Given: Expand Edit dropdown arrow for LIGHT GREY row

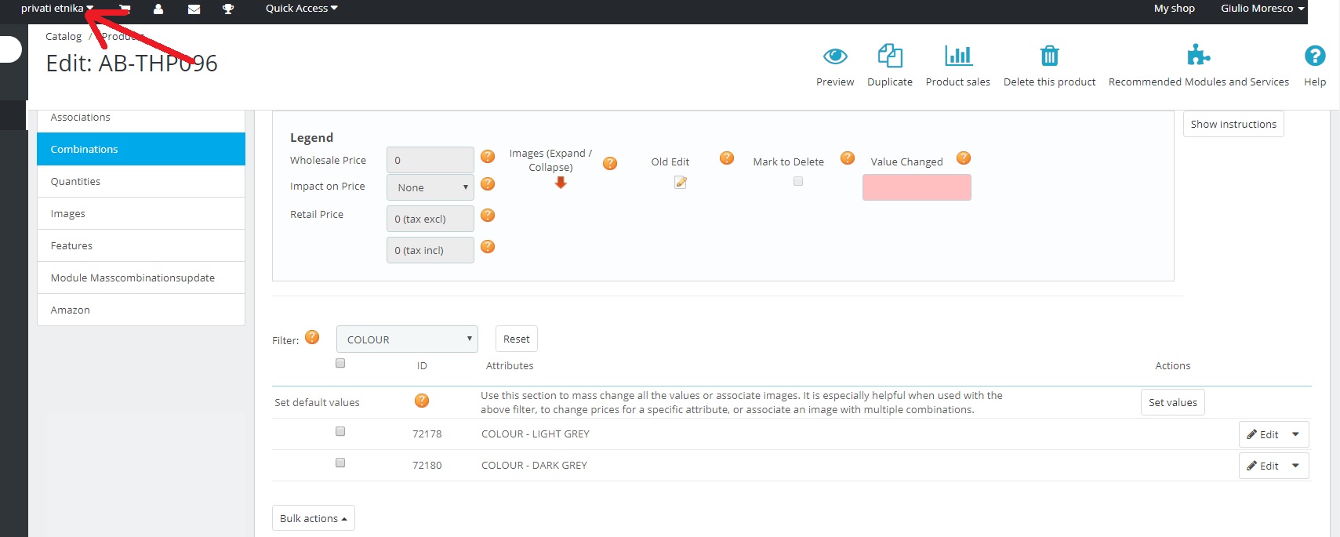Looking at the screenshot, I should pos(1295,434).
